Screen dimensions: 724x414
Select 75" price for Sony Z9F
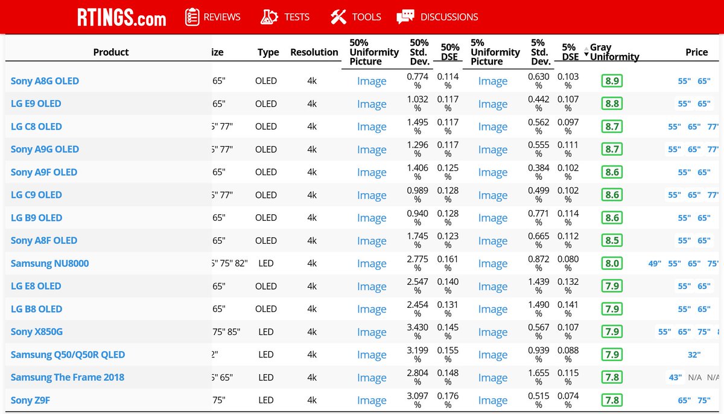704,400
